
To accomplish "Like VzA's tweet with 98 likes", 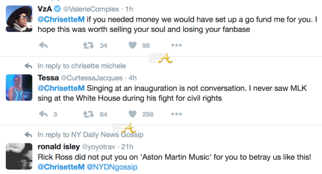I will (x=132, y=45).
